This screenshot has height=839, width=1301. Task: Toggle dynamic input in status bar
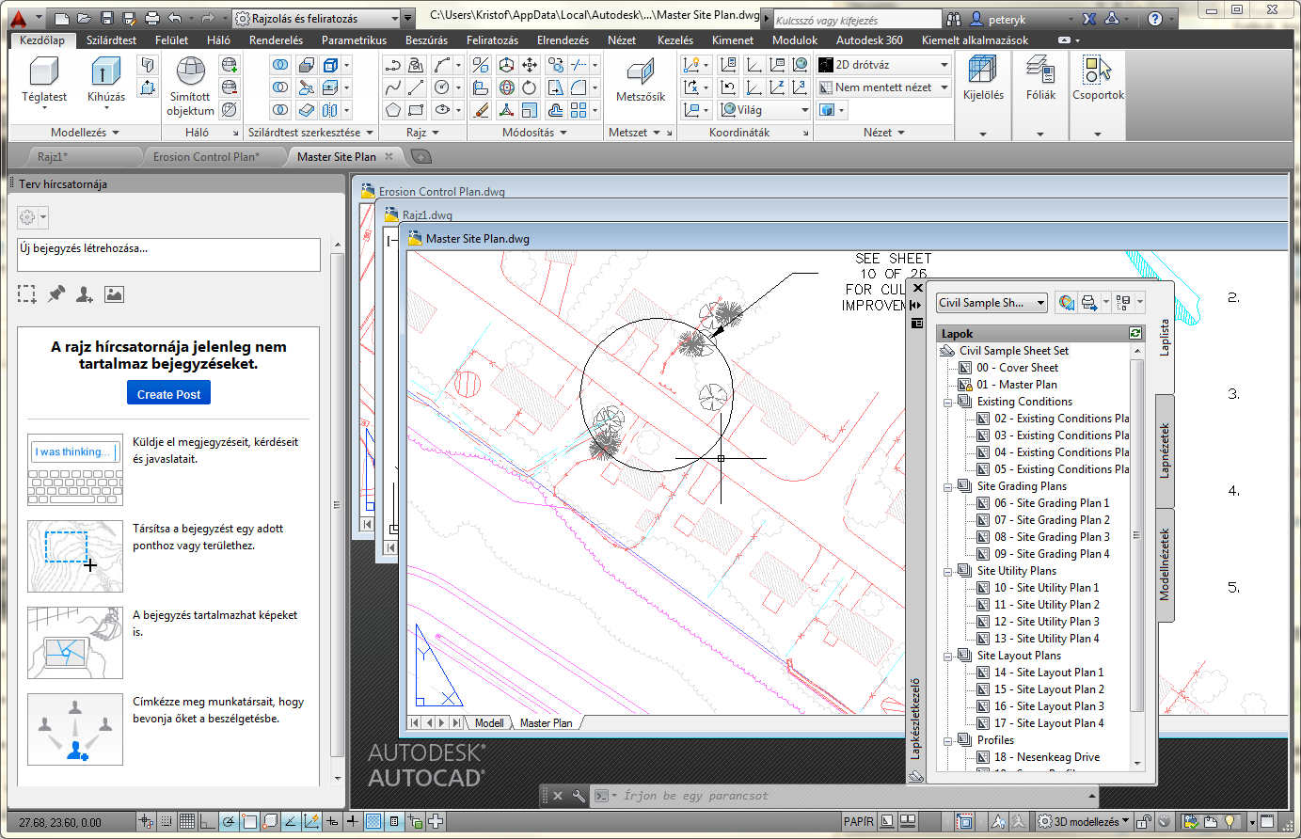(332, 821)
